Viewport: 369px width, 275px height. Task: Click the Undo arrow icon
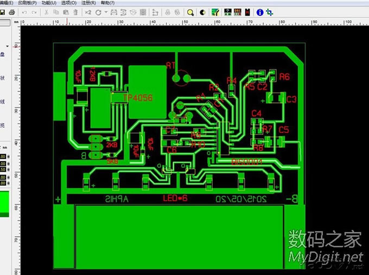click(23, 12)
